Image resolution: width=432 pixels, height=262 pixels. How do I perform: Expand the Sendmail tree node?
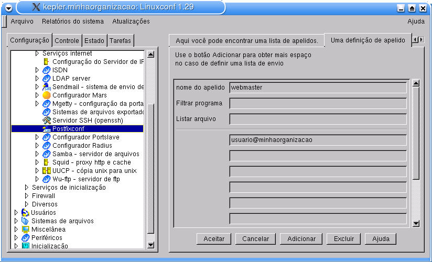pyautogui.click(x=37, y=87)
